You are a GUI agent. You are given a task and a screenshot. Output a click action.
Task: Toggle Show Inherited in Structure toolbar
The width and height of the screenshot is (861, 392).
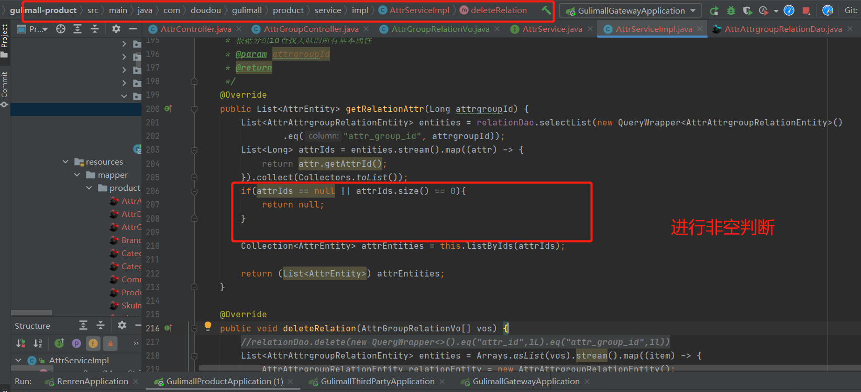pos(59,343)
